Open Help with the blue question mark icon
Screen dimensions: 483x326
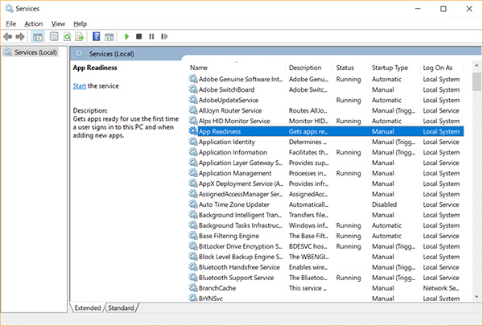pyautogui.click(x=96, y=36)
